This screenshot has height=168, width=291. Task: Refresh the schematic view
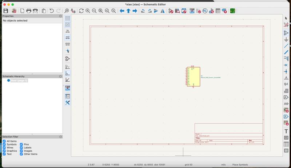coord(81,11)
